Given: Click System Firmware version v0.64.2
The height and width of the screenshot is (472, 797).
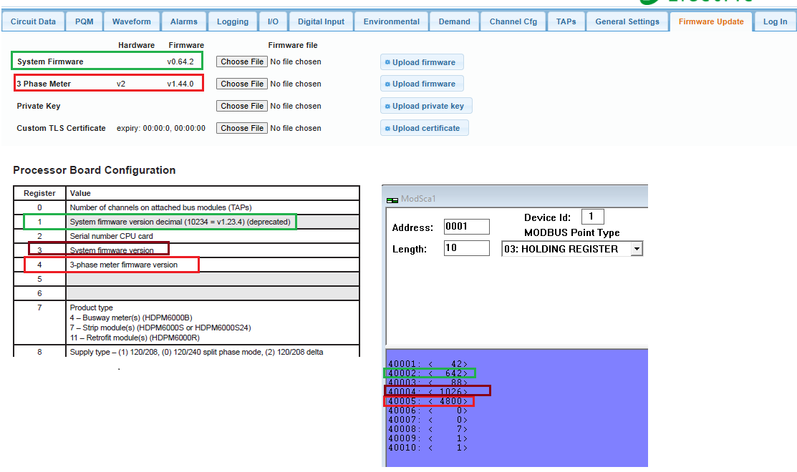Looking at the screenshot, I should (180, 62).
